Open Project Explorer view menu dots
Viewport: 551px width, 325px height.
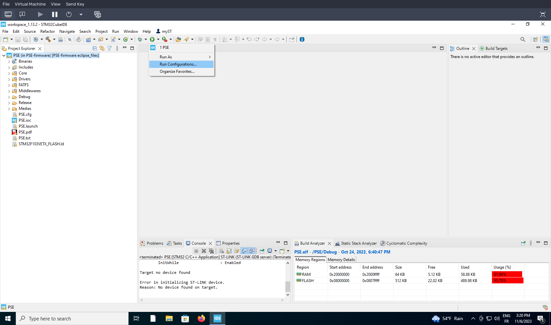(117, 48)
